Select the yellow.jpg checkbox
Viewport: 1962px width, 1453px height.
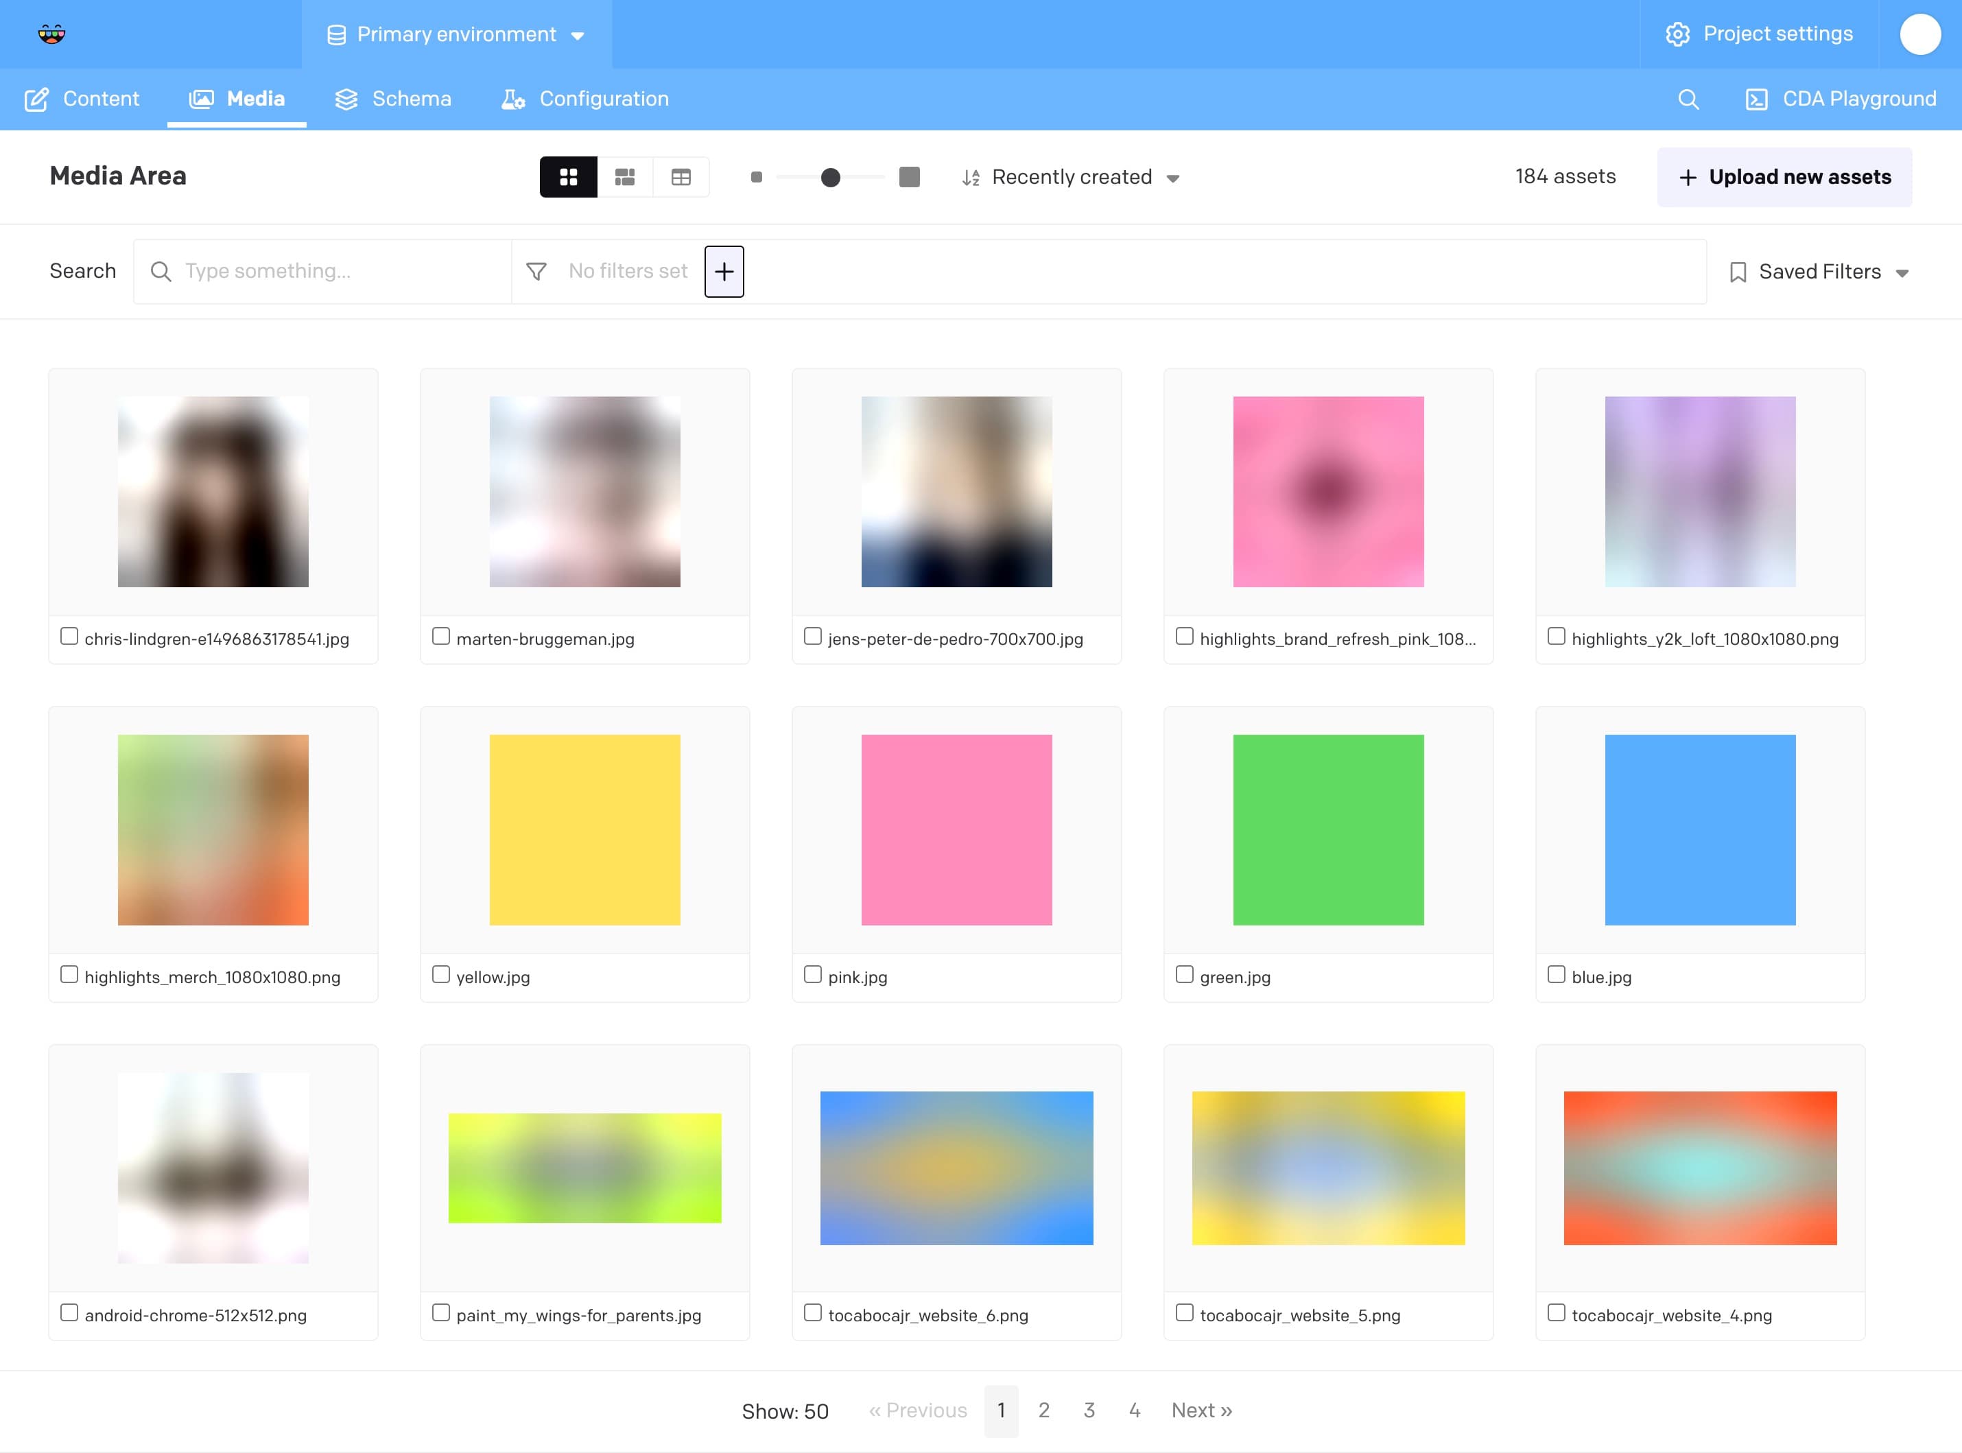[440, 975]
